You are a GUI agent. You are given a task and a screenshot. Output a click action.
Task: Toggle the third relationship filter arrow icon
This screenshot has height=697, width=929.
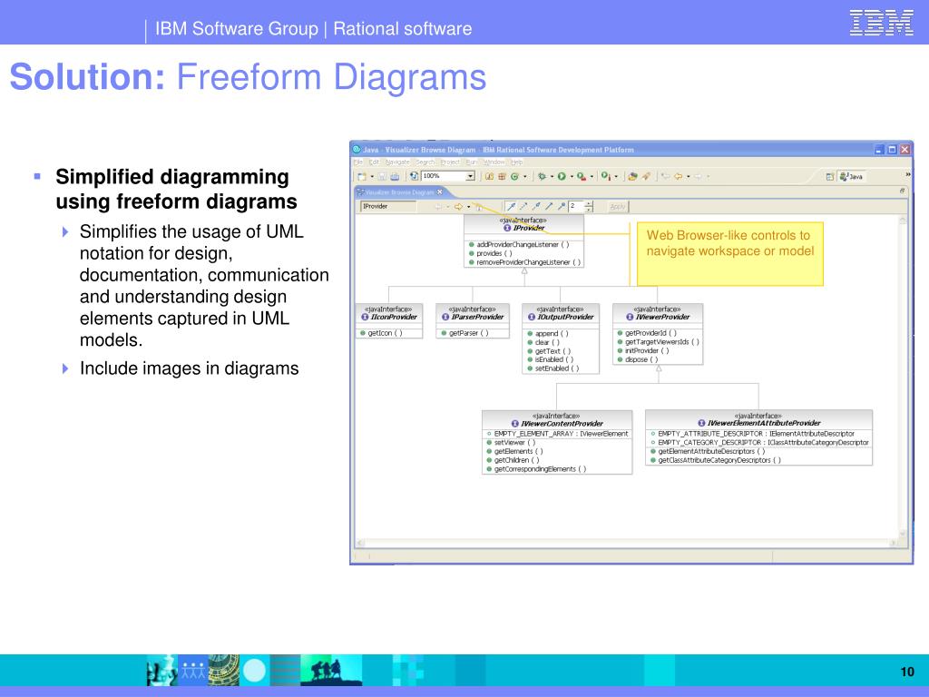click(x=536, y=206)
